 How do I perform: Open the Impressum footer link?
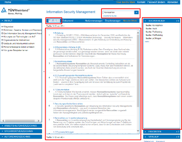160,141
